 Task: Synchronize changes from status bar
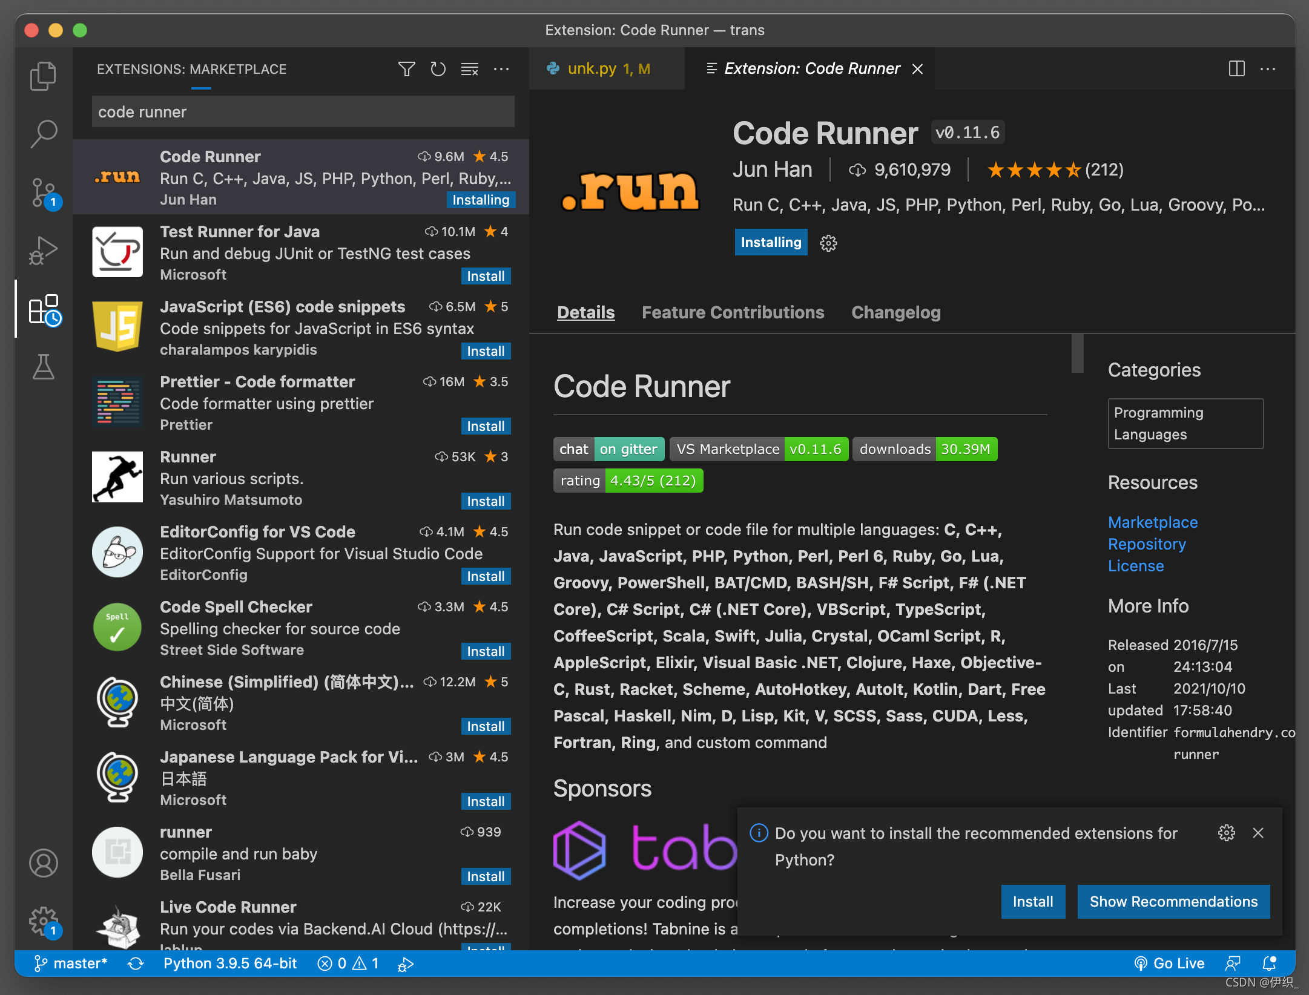click(136, 963)
